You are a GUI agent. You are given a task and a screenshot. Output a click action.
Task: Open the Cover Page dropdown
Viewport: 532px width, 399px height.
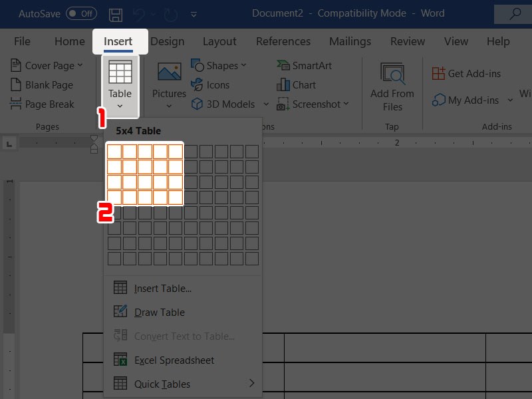point(80,65)
